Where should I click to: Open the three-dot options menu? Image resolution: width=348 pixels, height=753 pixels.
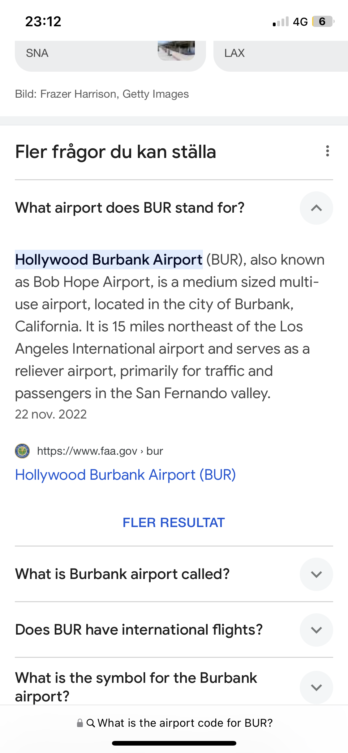coord(327,151)
